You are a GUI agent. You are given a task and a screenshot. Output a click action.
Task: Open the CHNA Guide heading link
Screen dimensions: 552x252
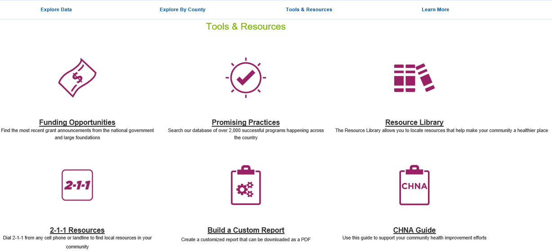414,230
